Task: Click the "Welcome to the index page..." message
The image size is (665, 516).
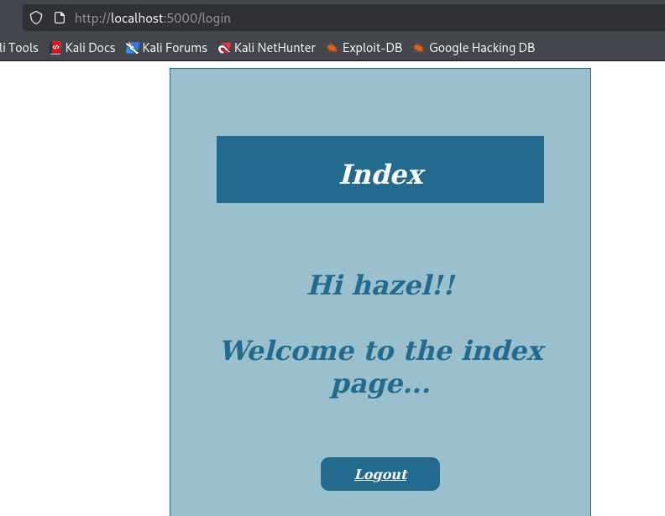Action: 381,367
